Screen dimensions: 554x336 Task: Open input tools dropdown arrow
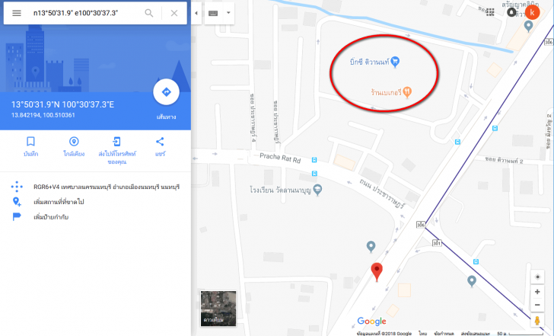tap(228, 13)
